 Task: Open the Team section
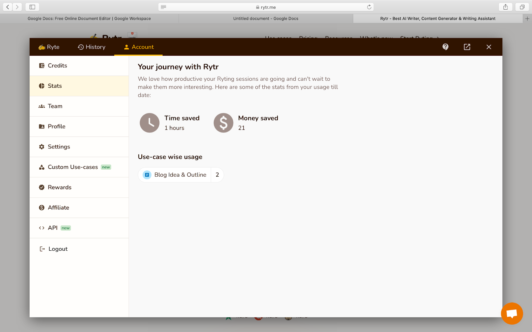coord(79,106)
